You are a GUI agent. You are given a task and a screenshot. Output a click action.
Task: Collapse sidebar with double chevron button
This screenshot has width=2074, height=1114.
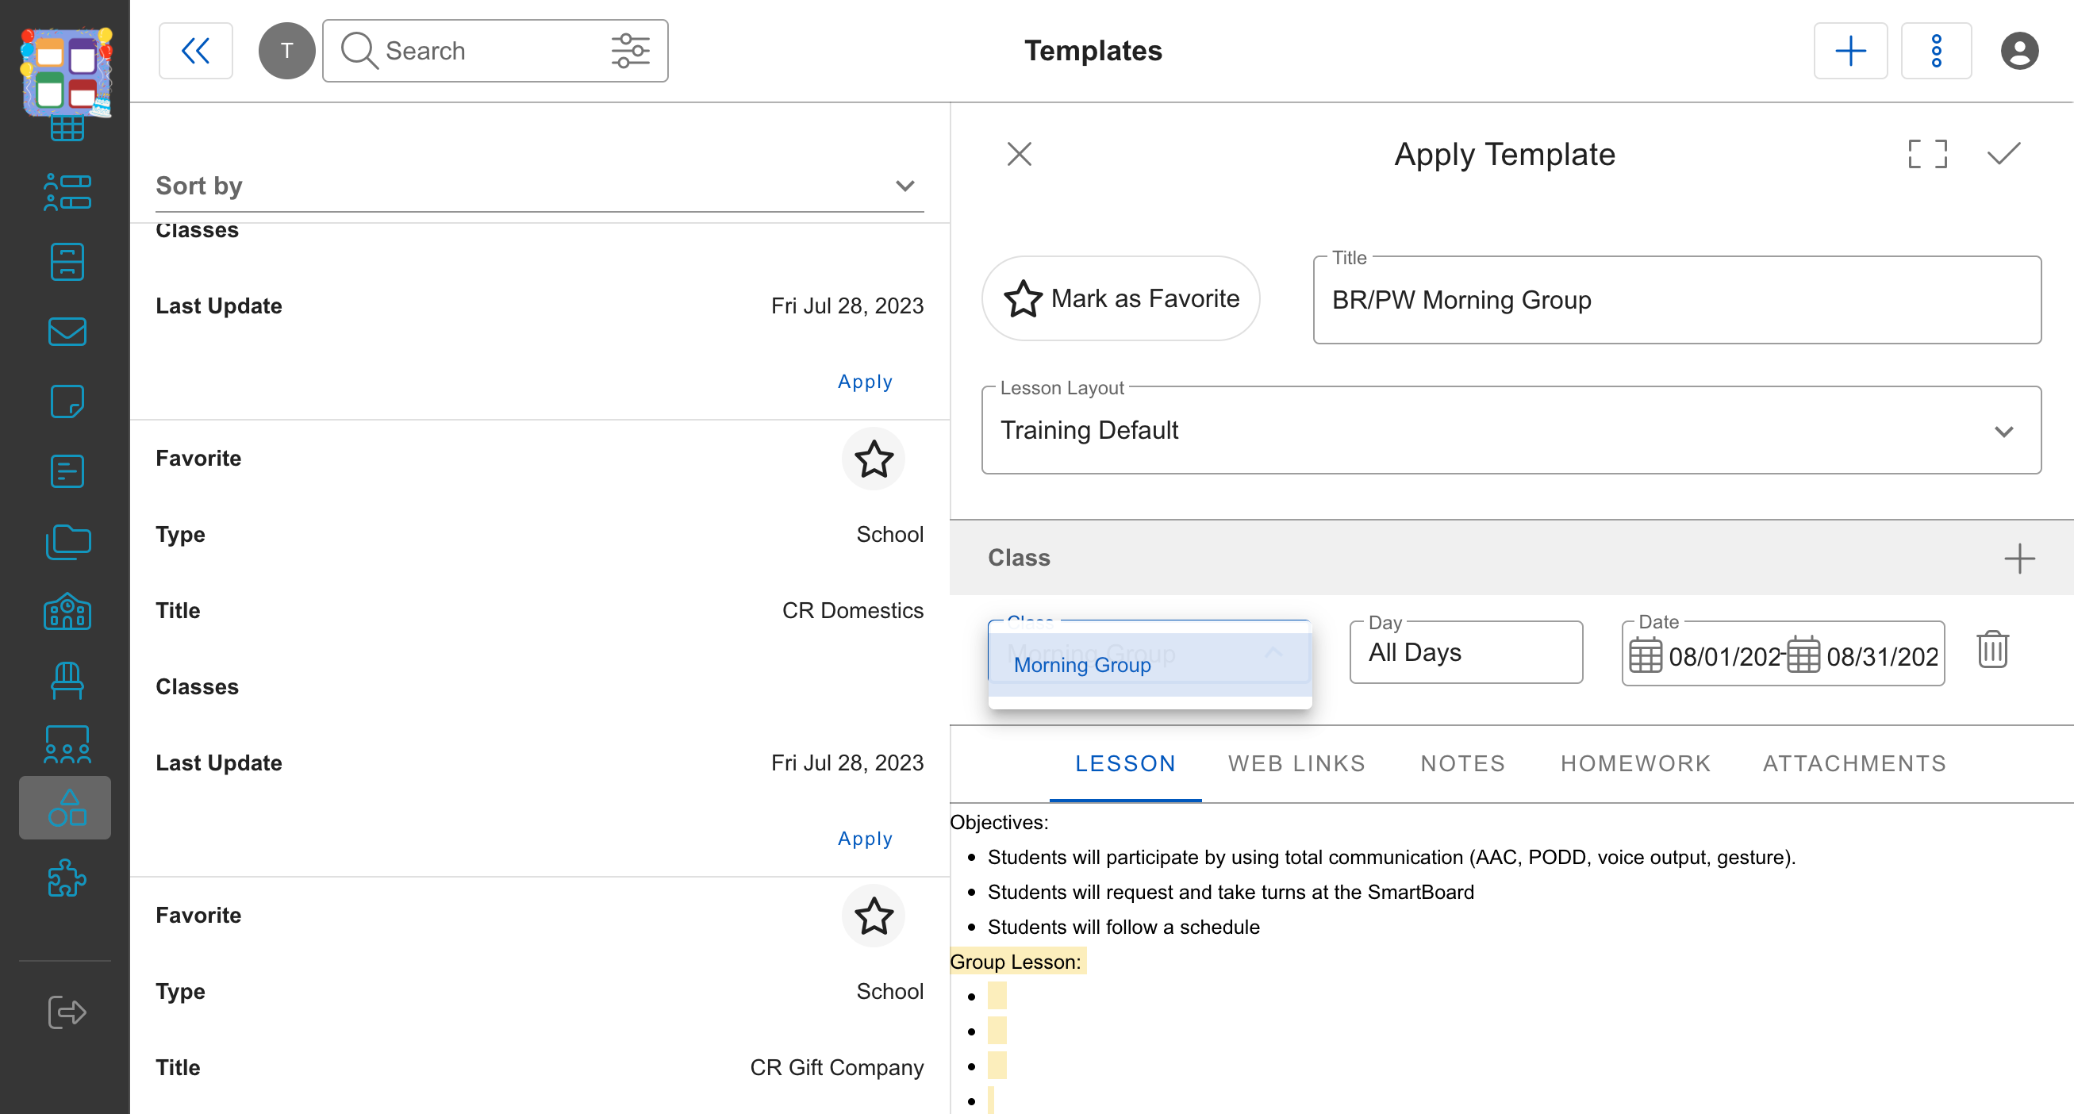coord(196,51)
